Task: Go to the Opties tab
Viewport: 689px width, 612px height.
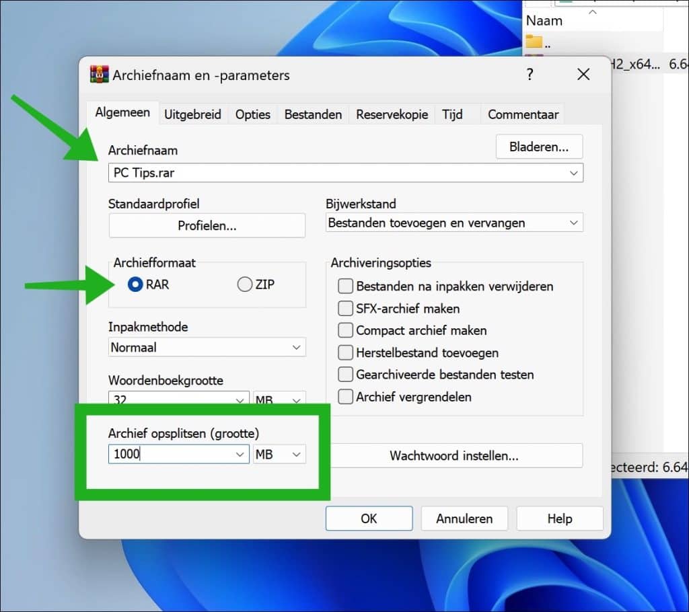Action: coord(253,115)
